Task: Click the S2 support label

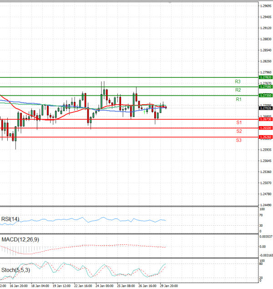Action: click(239, 131)
